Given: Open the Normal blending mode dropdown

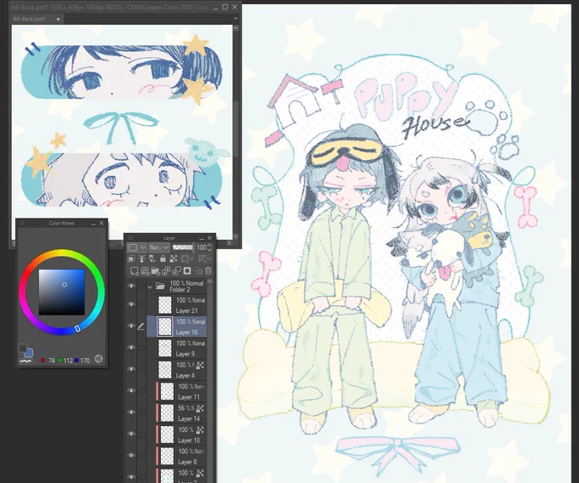Looking at the screenshot, I should (x=159, y=247).
